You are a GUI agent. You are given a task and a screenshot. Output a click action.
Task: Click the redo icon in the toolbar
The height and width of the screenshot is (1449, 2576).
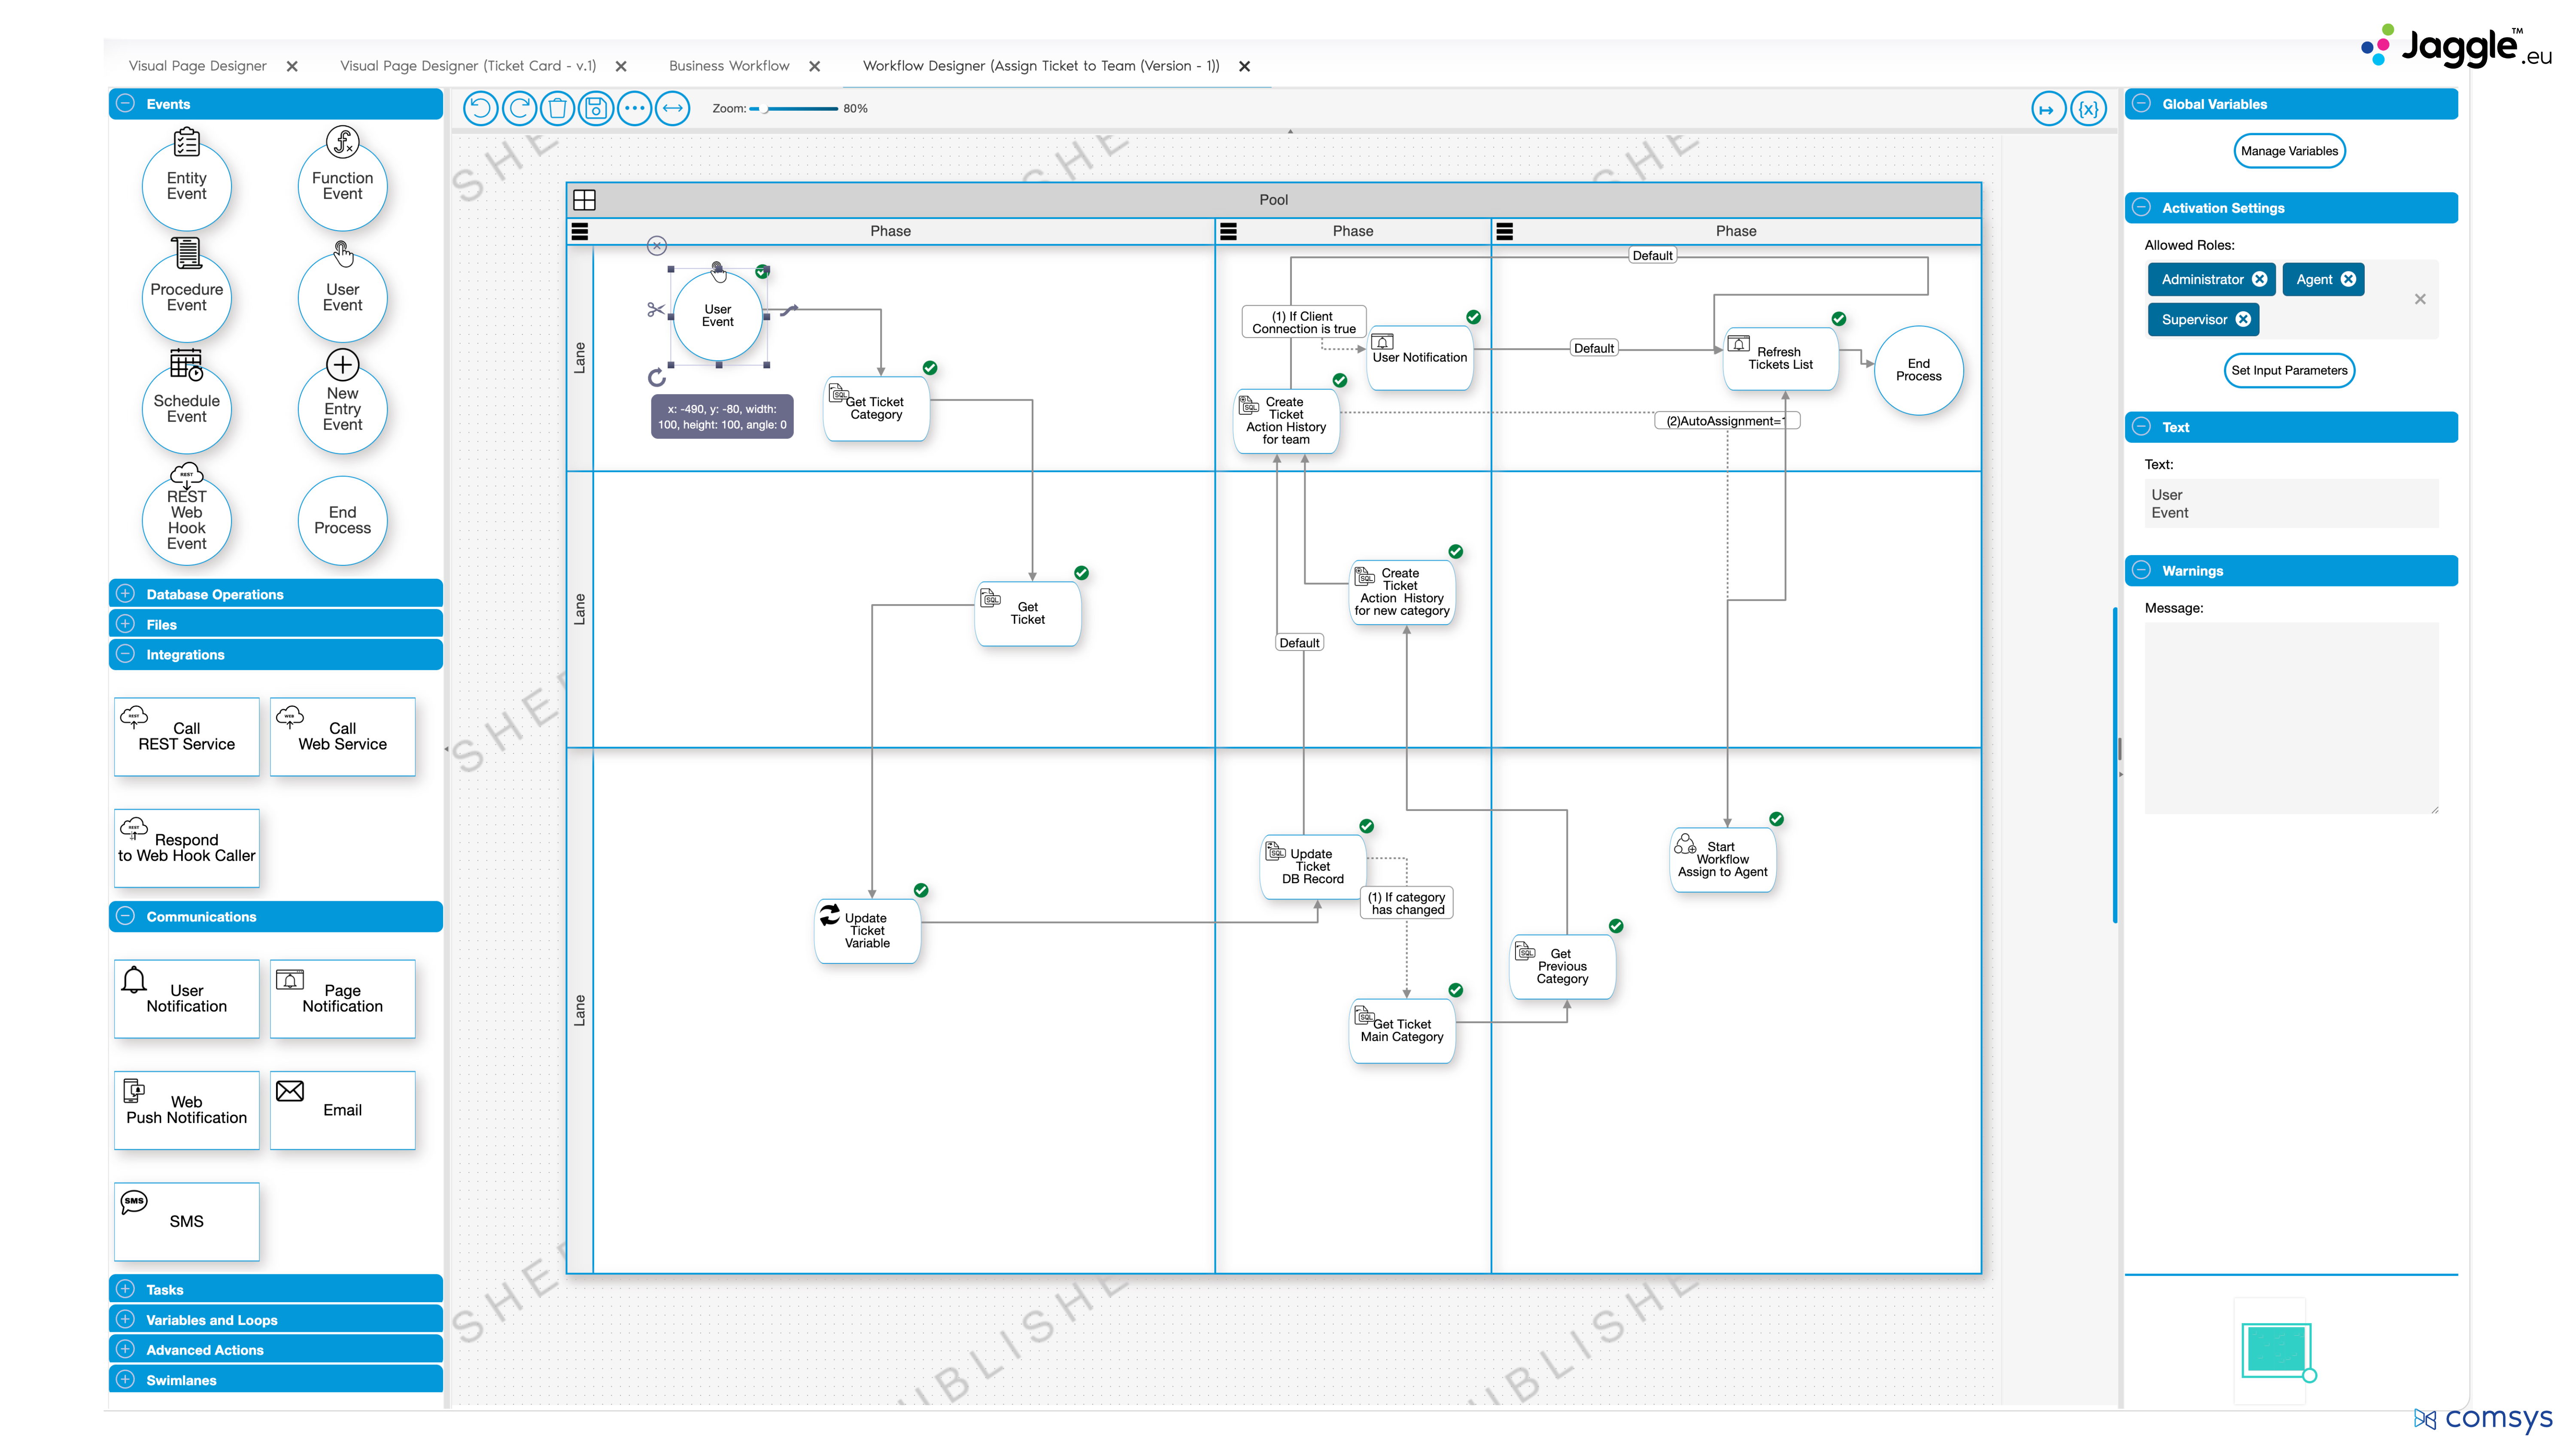pos(519,108)
